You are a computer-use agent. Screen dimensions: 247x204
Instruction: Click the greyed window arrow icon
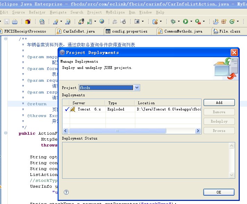coord(123,21)
